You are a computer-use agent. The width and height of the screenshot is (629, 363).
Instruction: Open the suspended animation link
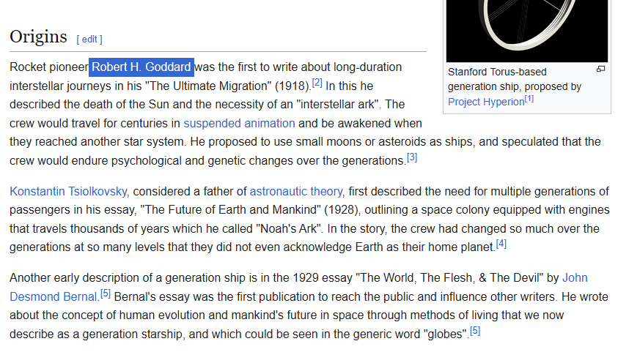[x=239, y=124]
